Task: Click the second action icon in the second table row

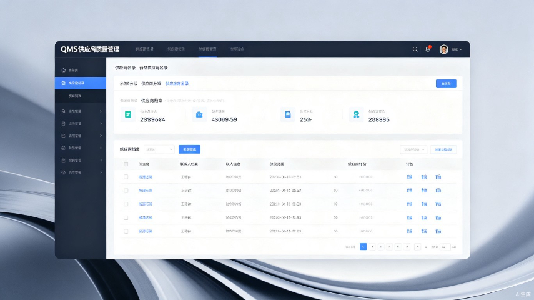Action: tap(424, 190)
